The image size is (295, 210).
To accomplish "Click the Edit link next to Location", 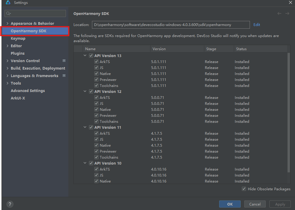I will [256, 25].
